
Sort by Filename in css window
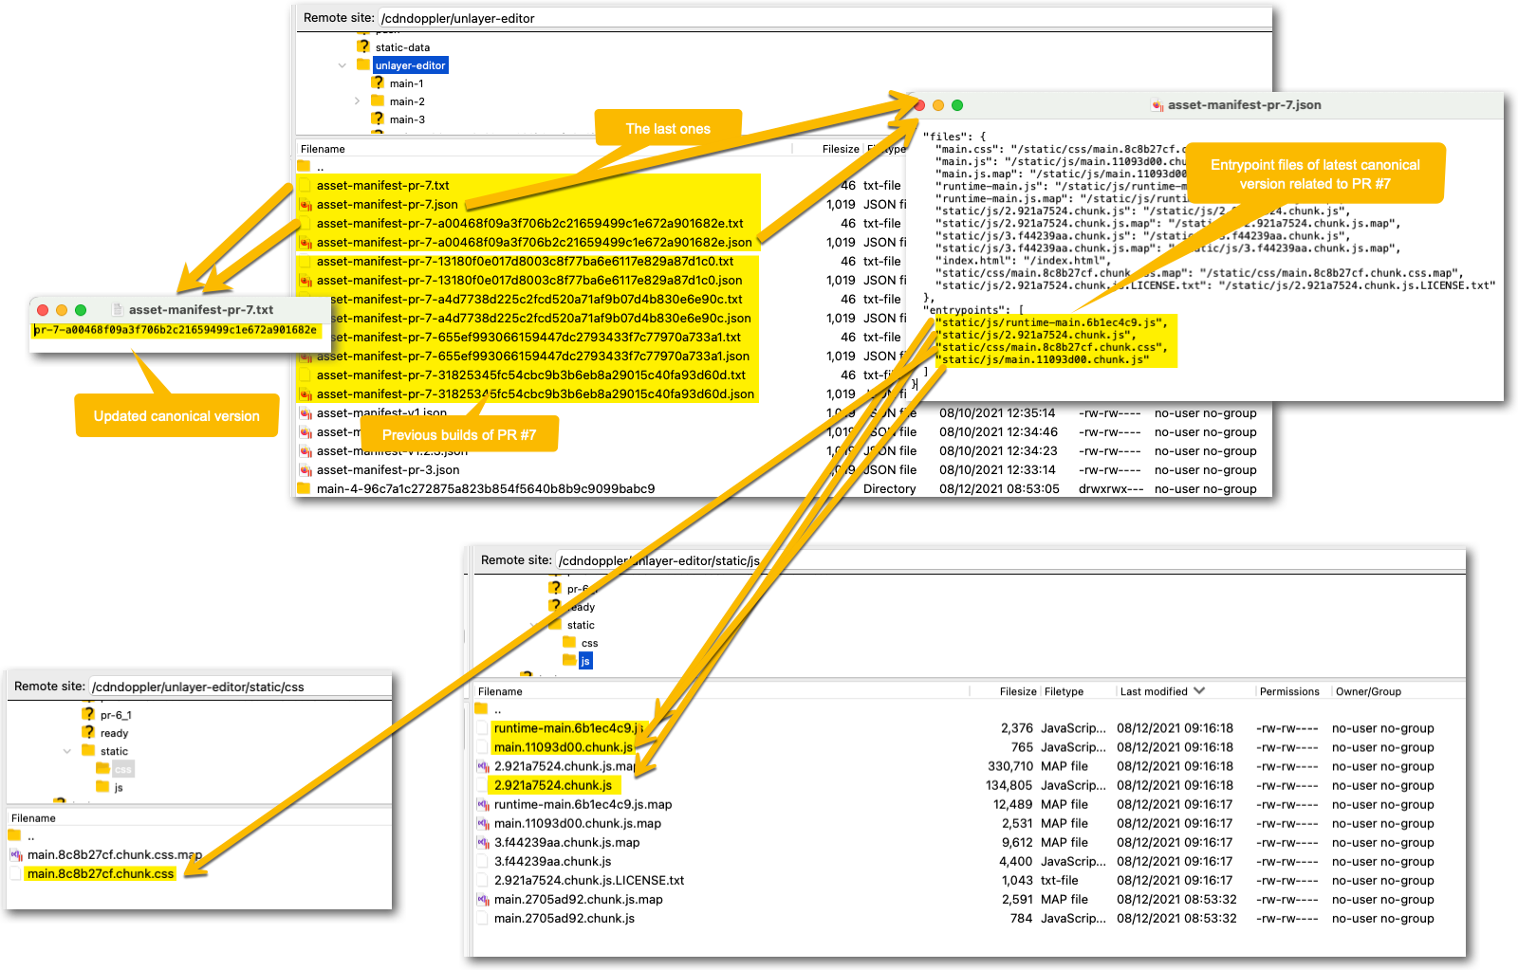[33, 818]
